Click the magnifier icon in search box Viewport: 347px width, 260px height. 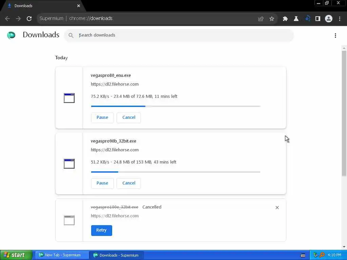pyautogui.click(x=71, y=35)
